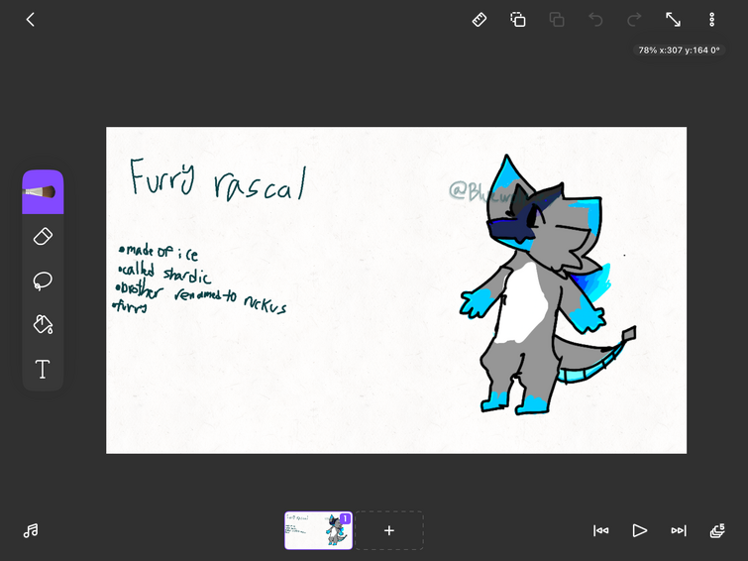This screenshot has height=561, width=748.
Task: Redo the last action
Action: click(634, 20)
